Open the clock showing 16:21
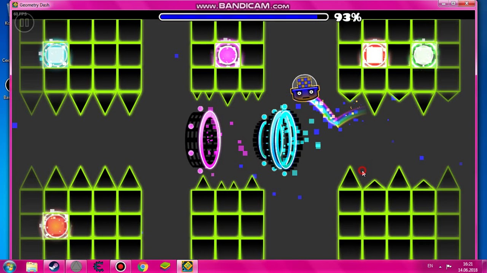Viewport: 487px width, 273px height. point(468,267)
